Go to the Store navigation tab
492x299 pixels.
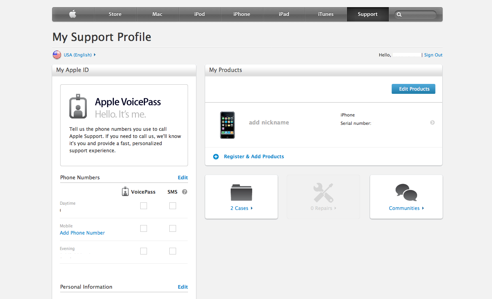click(x=115, y=14)
